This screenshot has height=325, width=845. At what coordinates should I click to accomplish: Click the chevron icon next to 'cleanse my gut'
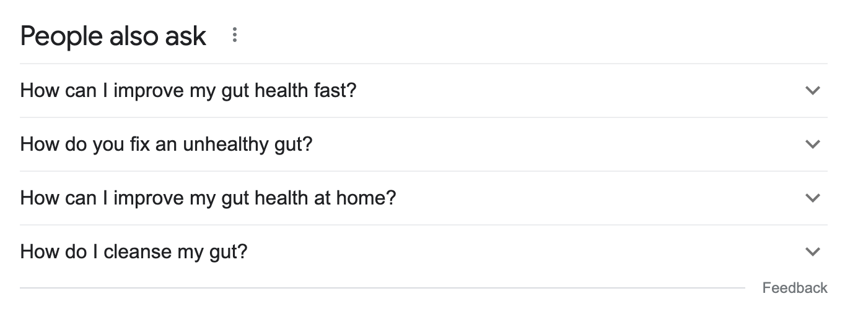[812, 251]
